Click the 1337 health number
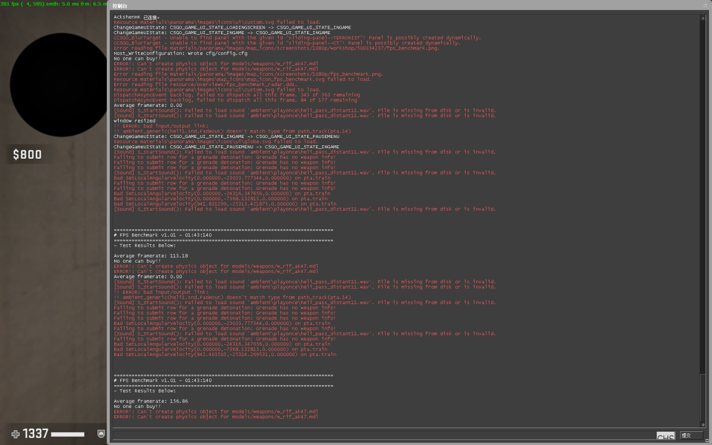Viewport: 712px width, 445px height. [36, 434]
